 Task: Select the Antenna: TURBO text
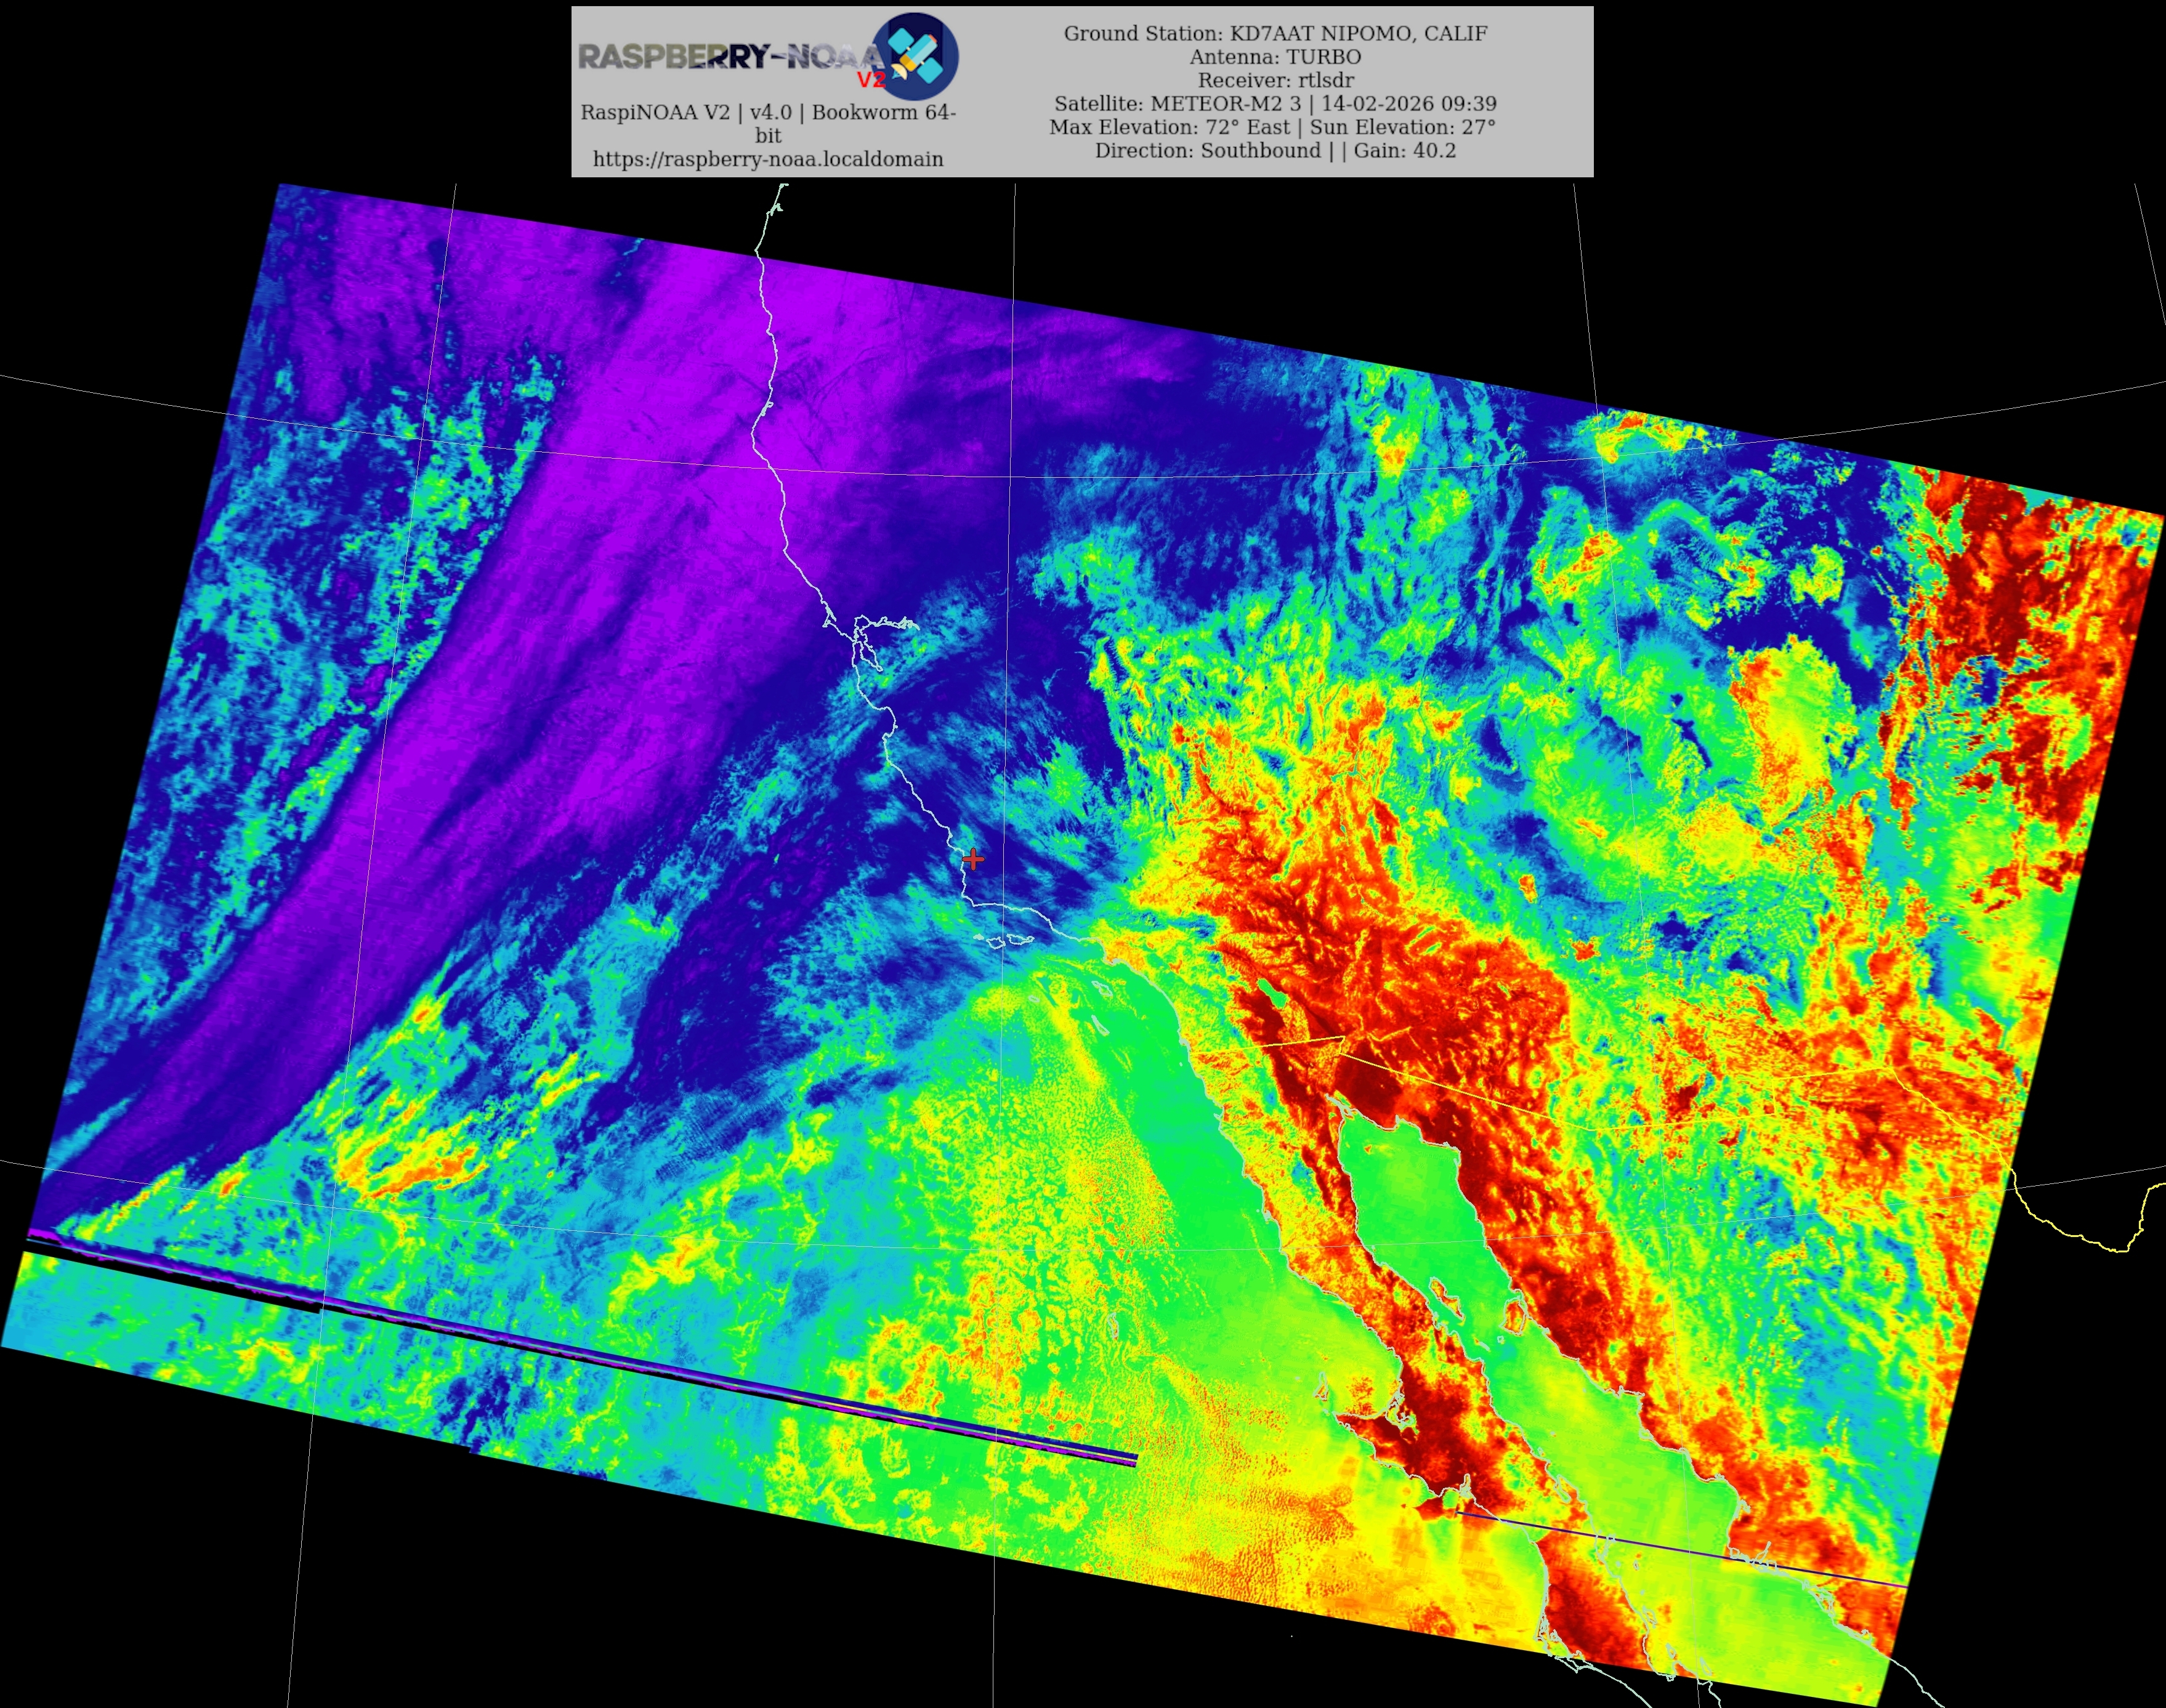1275,57
